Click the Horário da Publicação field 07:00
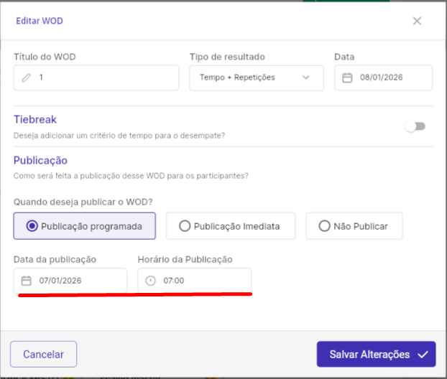Image resolution: width=447 pixels, height=379 pixels. [195, 281]
